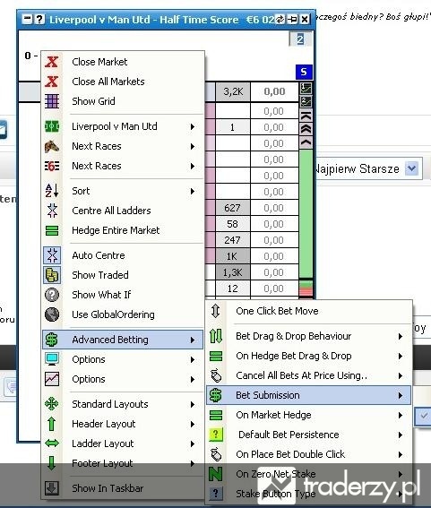This screenshot has width=431, height=508.
Task: Toggle Use GlobalOrdering option
Action: point(123,314)
